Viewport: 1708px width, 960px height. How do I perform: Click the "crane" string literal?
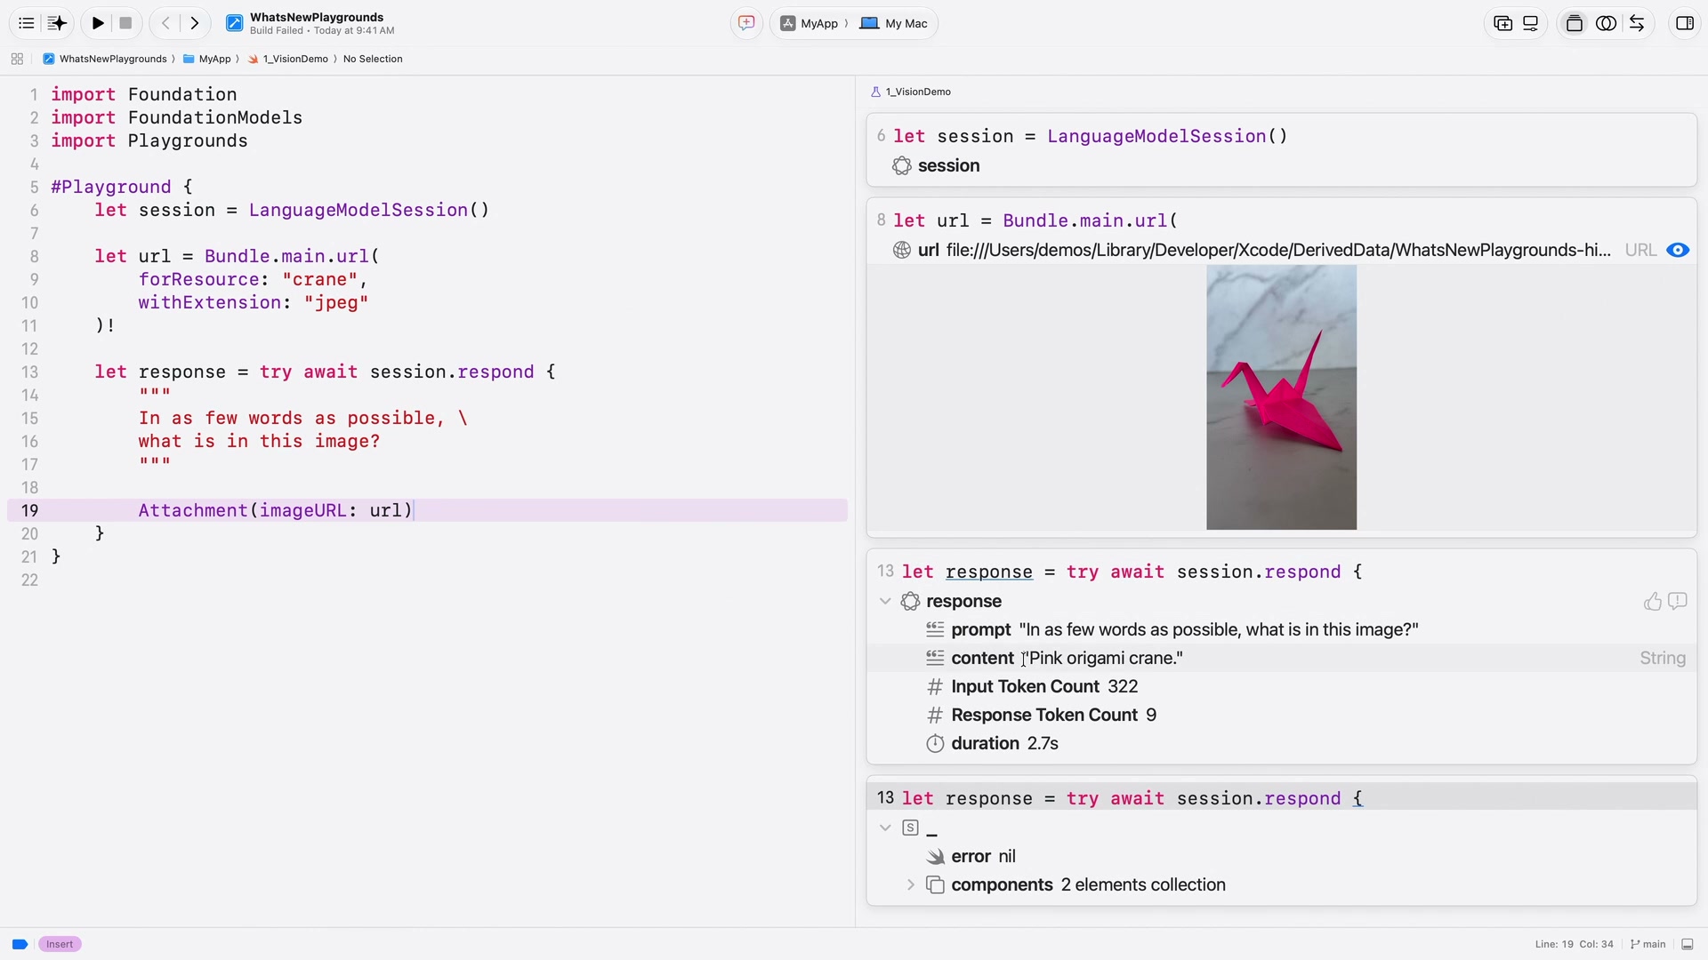tap(320, 279)
